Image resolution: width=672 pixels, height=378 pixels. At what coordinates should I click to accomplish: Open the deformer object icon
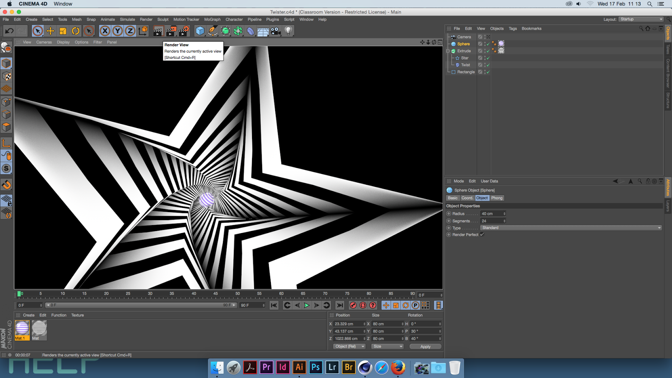click(251, 31)
